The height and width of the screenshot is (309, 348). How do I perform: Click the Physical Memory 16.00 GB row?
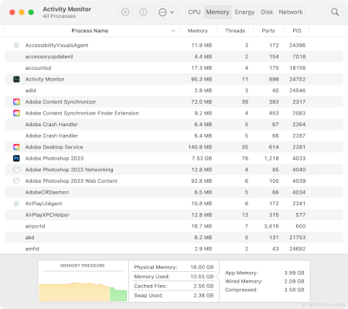coord(174,267)
